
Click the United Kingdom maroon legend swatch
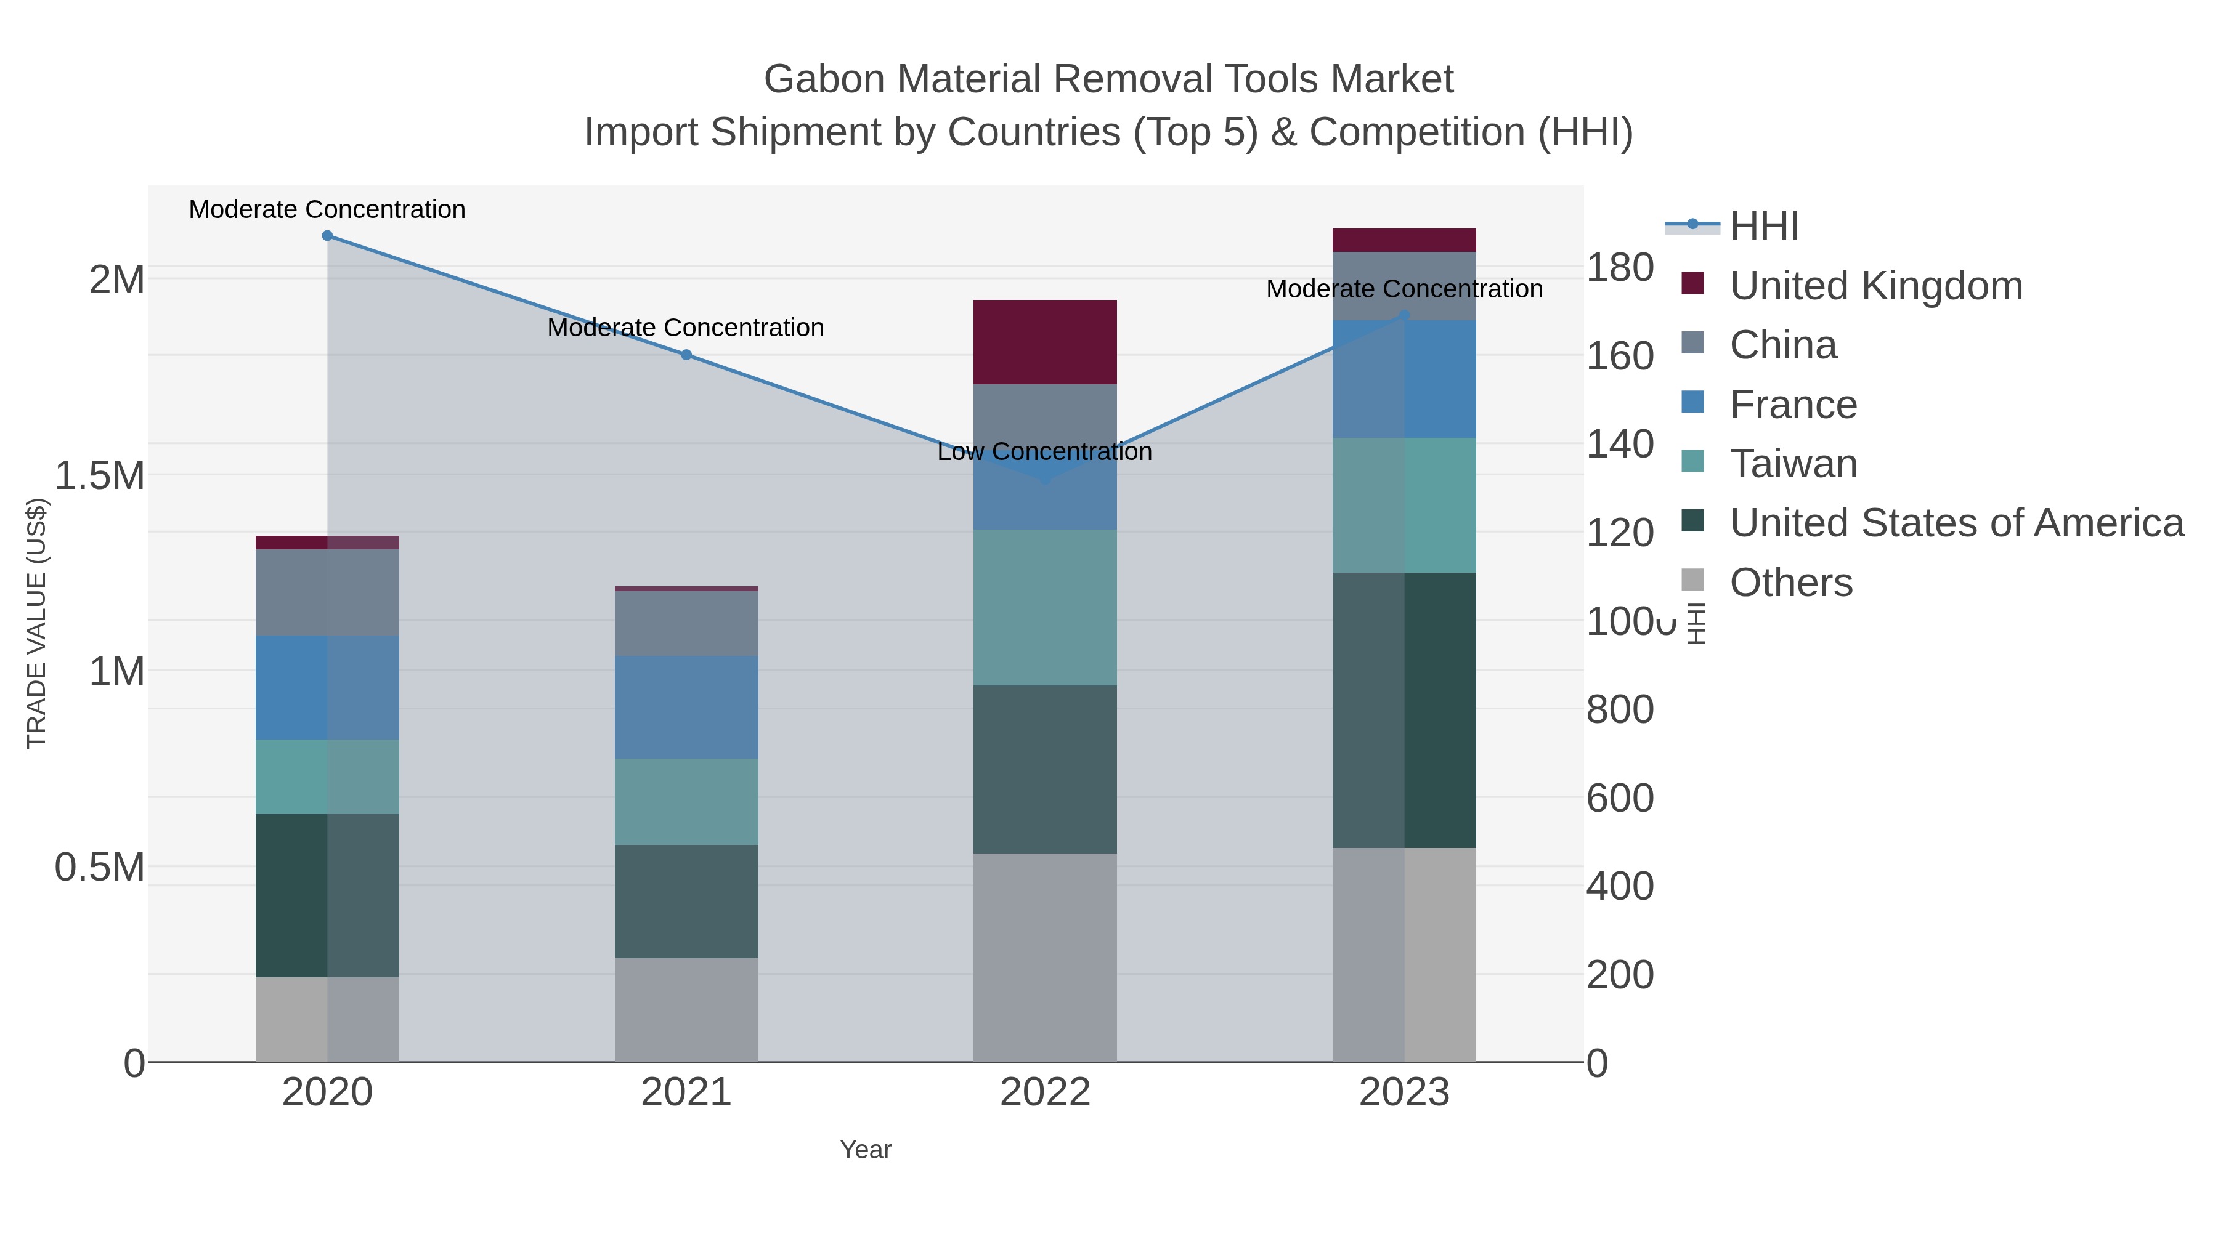[x=1693, y=282]
